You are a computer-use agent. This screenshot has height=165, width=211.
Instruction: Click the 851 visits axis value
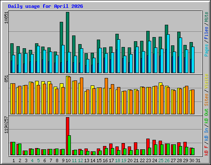click(x=6, y=79)
